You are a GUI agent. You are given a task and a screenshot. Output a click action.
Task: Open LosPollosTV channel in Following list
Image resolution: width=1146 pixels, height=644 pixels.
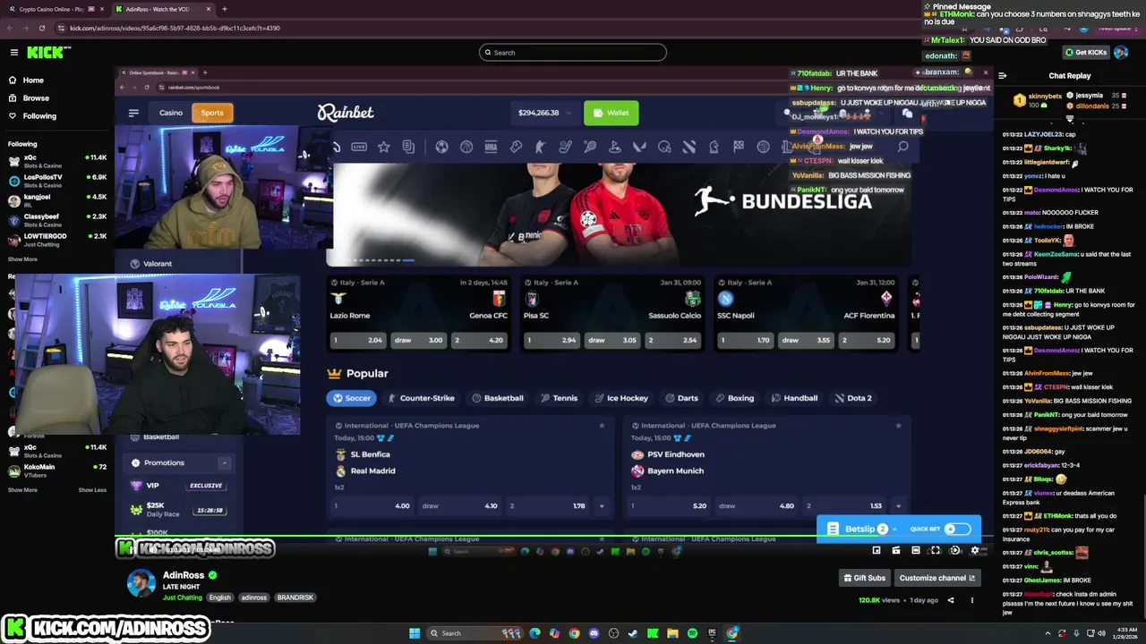pyautogui.click(x=57, y=181)
